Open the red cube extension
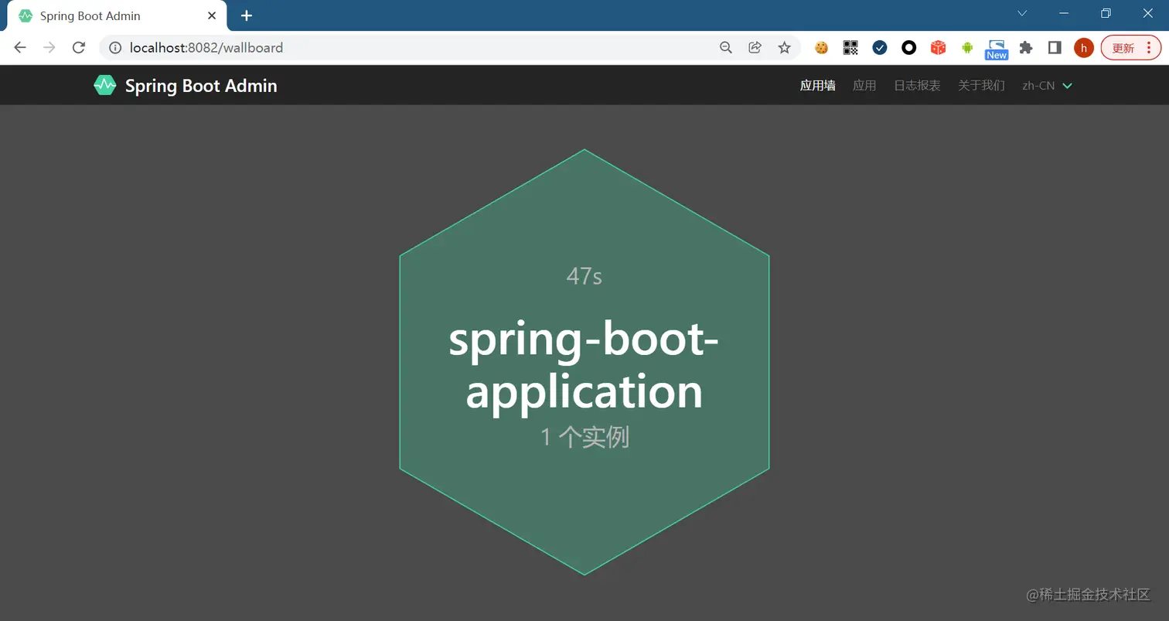Screen dimensions: 1169x621 [938, 48]
